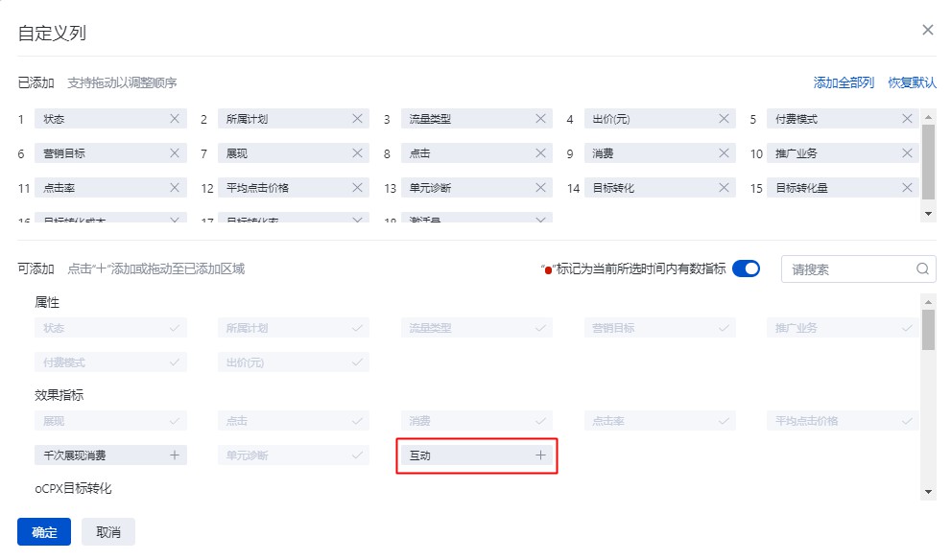The width and height of the screenshot is (951, 560).
Task: Click the checked 展现 metric item
Action: tap(110, 421)
